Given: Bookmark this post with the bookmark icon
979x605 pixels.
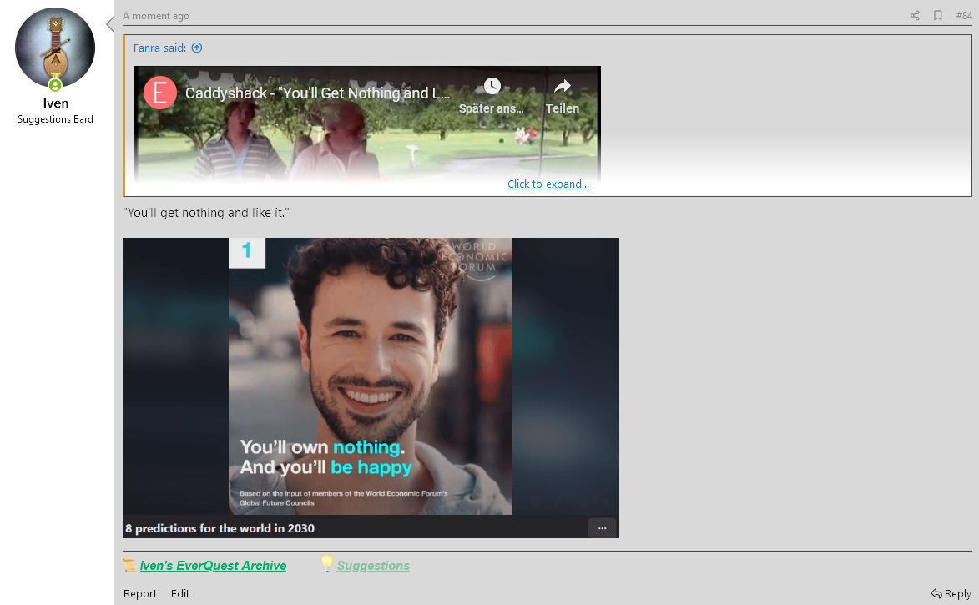Looking at the screenshot, I should [x=938, y=16].
